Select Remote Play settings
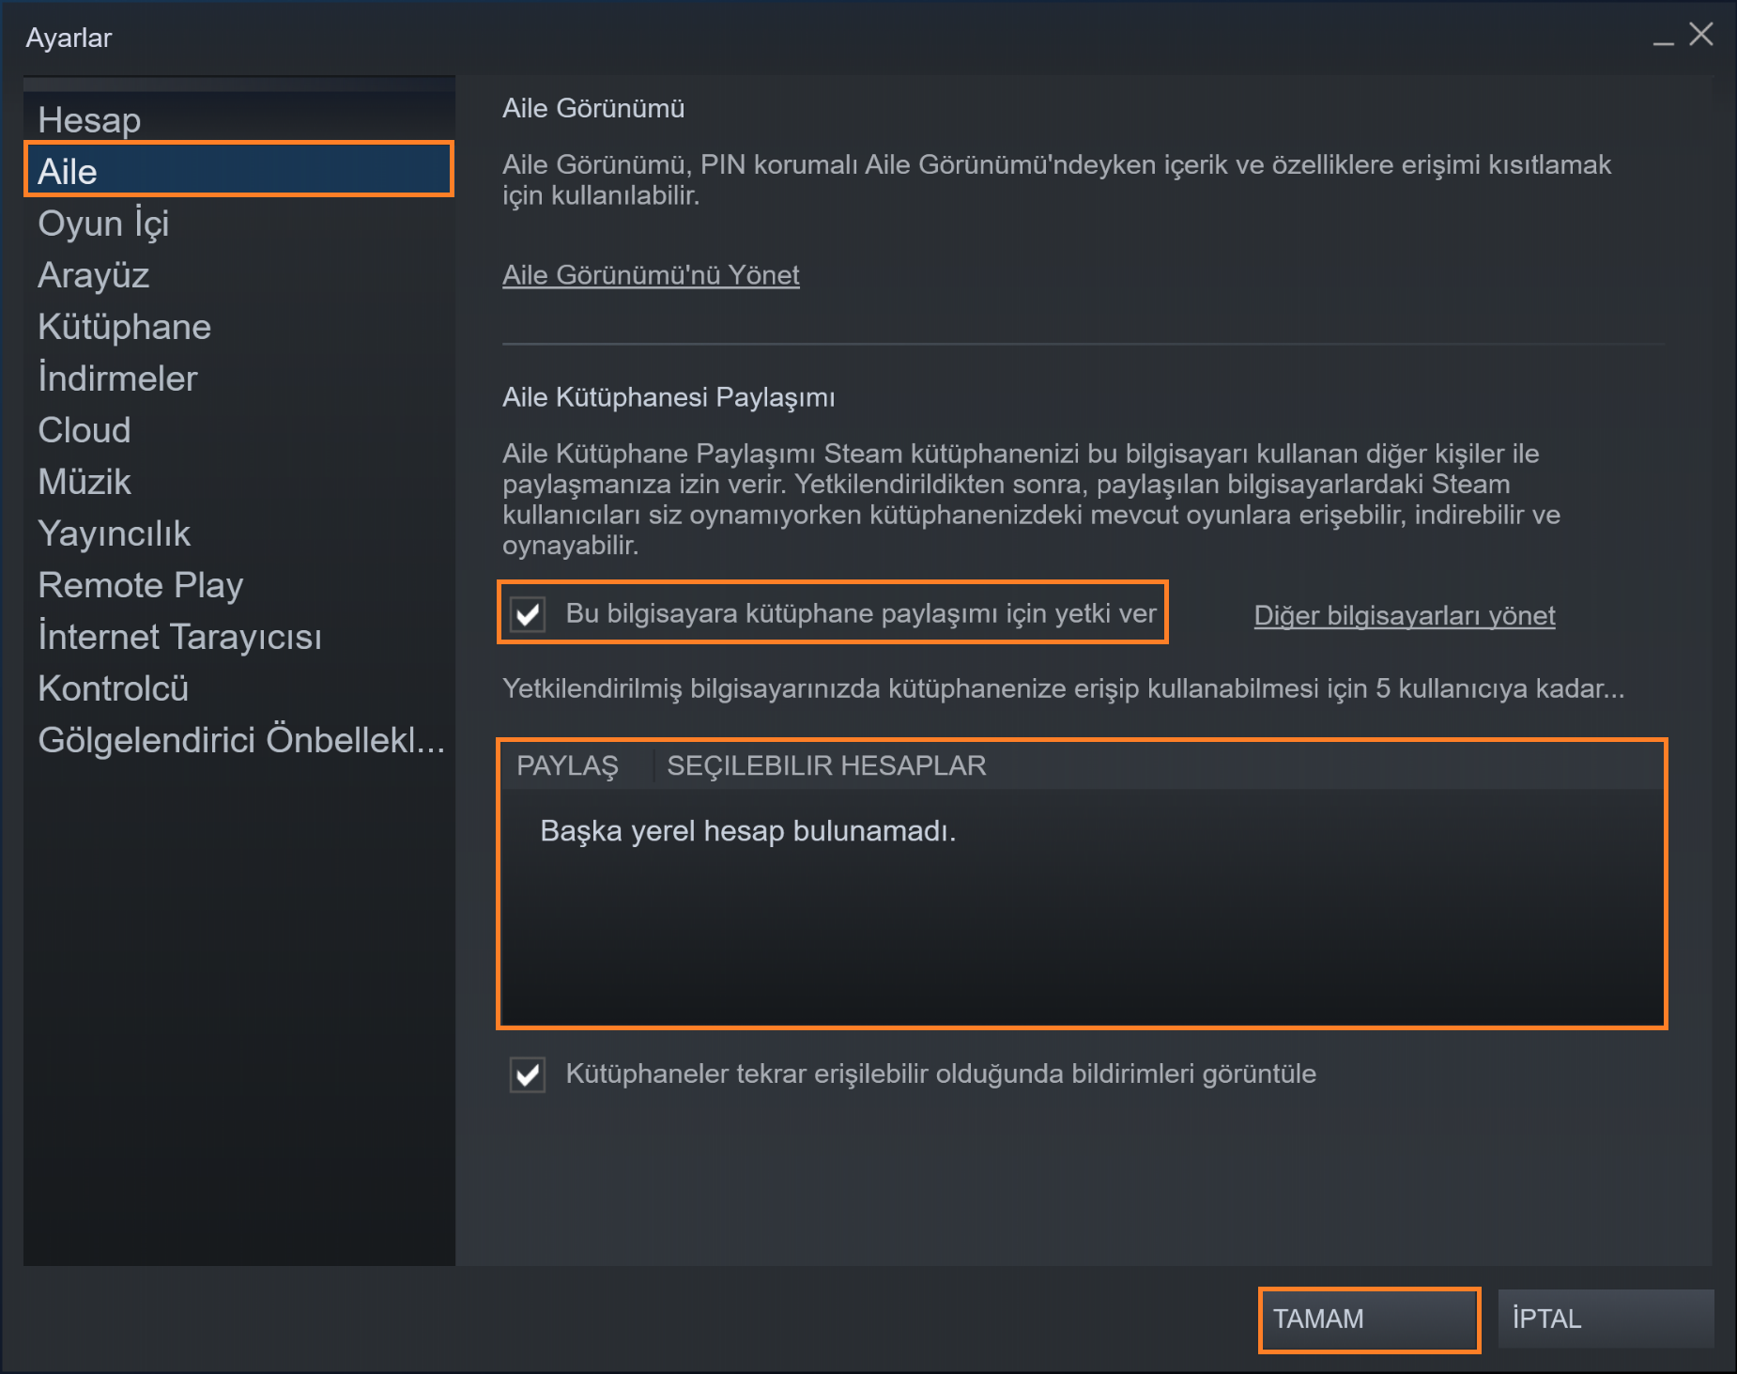The height and width of the screenshot is (1374, 1737). (140, 584)
